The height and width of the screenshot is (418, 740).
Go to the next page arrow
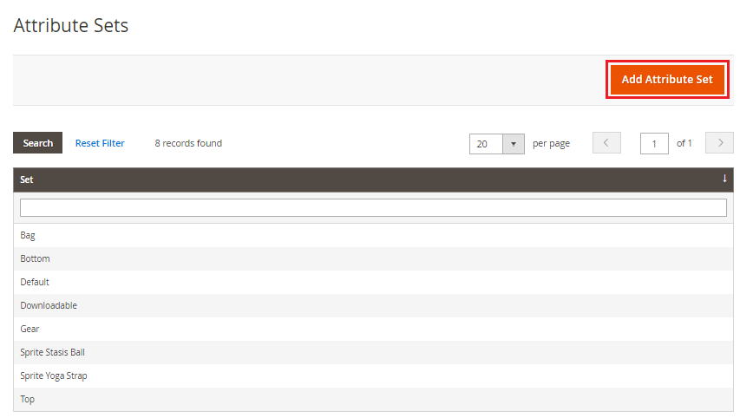719,143
